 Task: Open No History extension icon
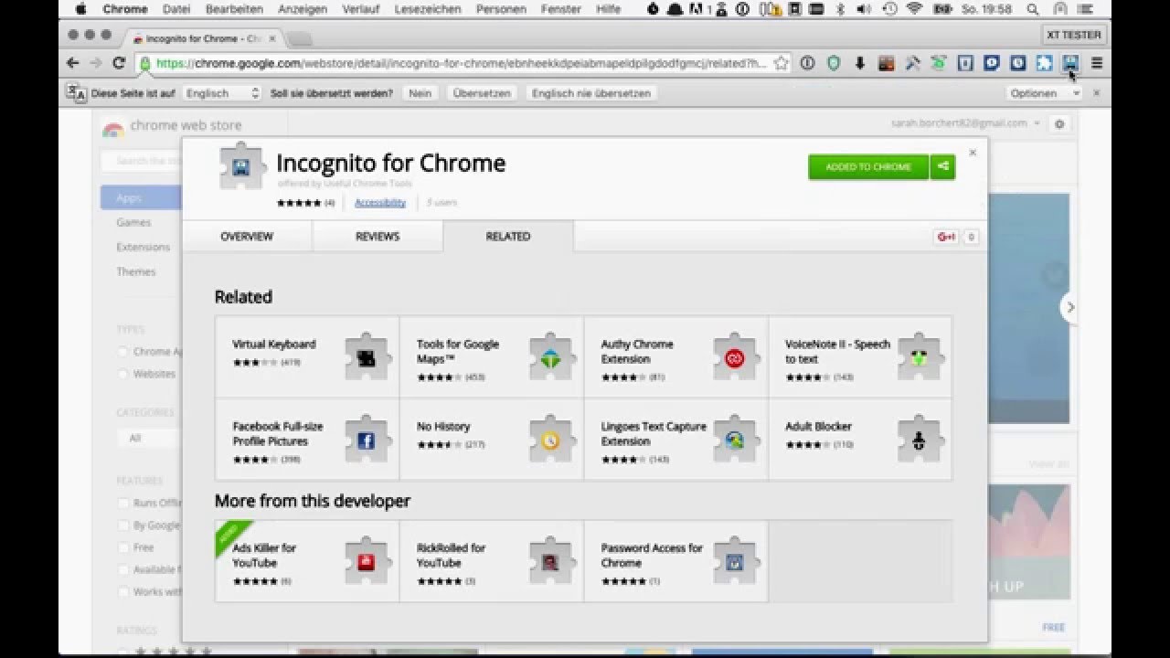tap(550, 439)
